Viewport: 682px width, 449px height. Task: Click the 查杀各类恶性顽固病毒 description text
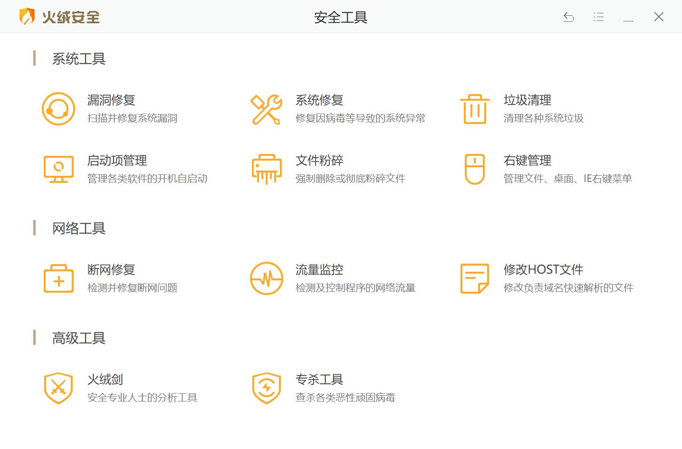pyautogui.click(x=346, y=397)
